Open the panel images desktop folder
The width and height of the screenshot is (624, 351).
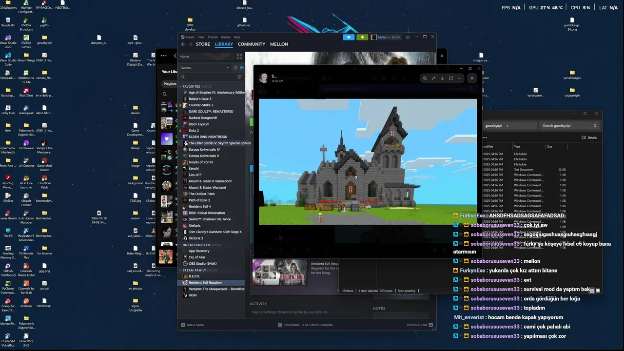(572, 74)
